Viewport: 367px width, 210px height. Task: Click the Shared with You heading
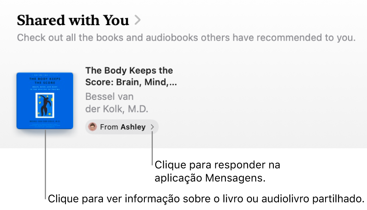73,20
